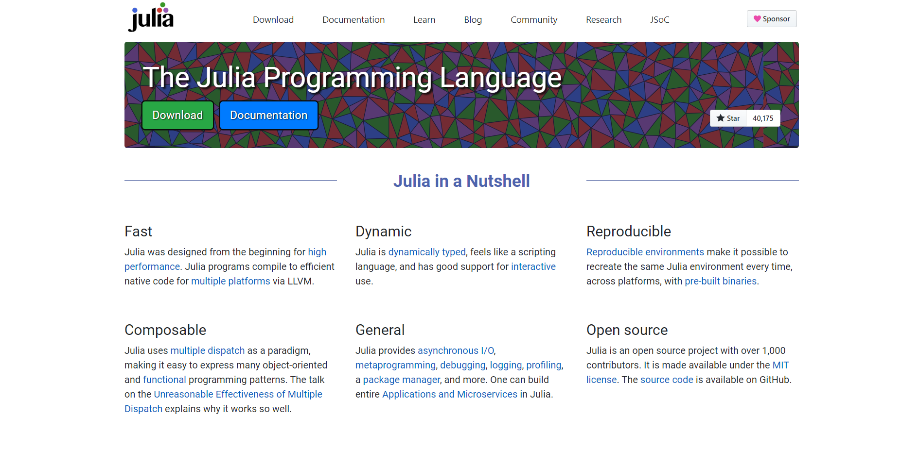
Task: Follow the 'functional' link
Action: [x=164, y=380]
